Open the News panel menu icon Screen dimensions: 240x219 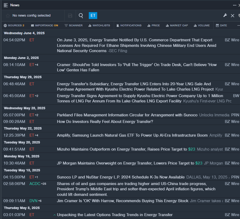click(x=6, y=5)
